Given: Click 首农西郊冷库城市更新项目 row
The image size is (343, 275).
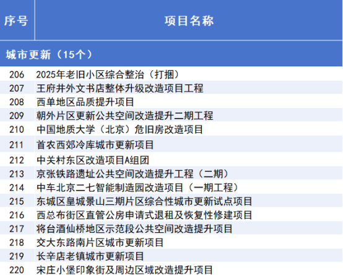Looking at the screenshot, I should [x=171, y=144].
